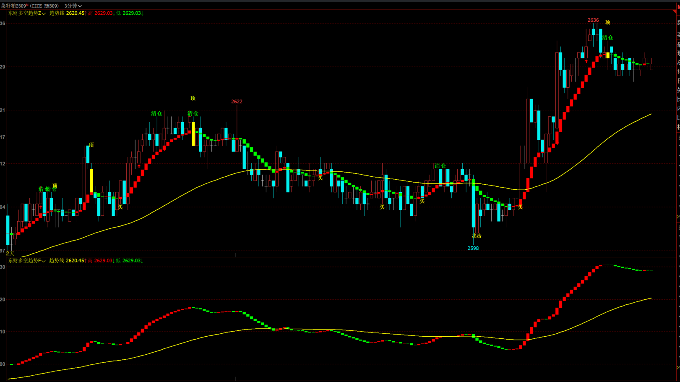Click 低 2629.03 in the 东财多空趋势F header
This screenshot has width=680, height=382.
(x=129, y=261)
